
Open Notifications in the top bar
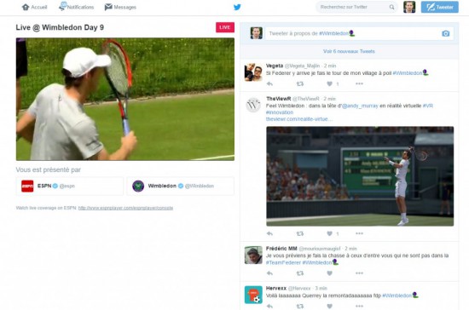click(x=76, y=7)
